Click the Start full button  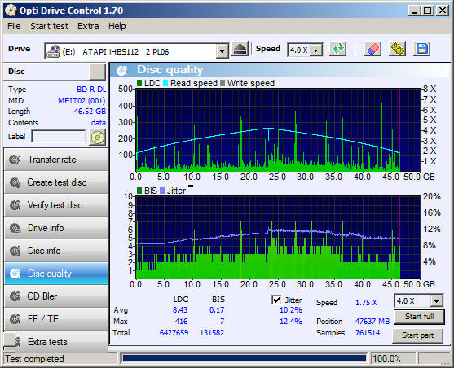pyautogui.click(x=419, y=317)
